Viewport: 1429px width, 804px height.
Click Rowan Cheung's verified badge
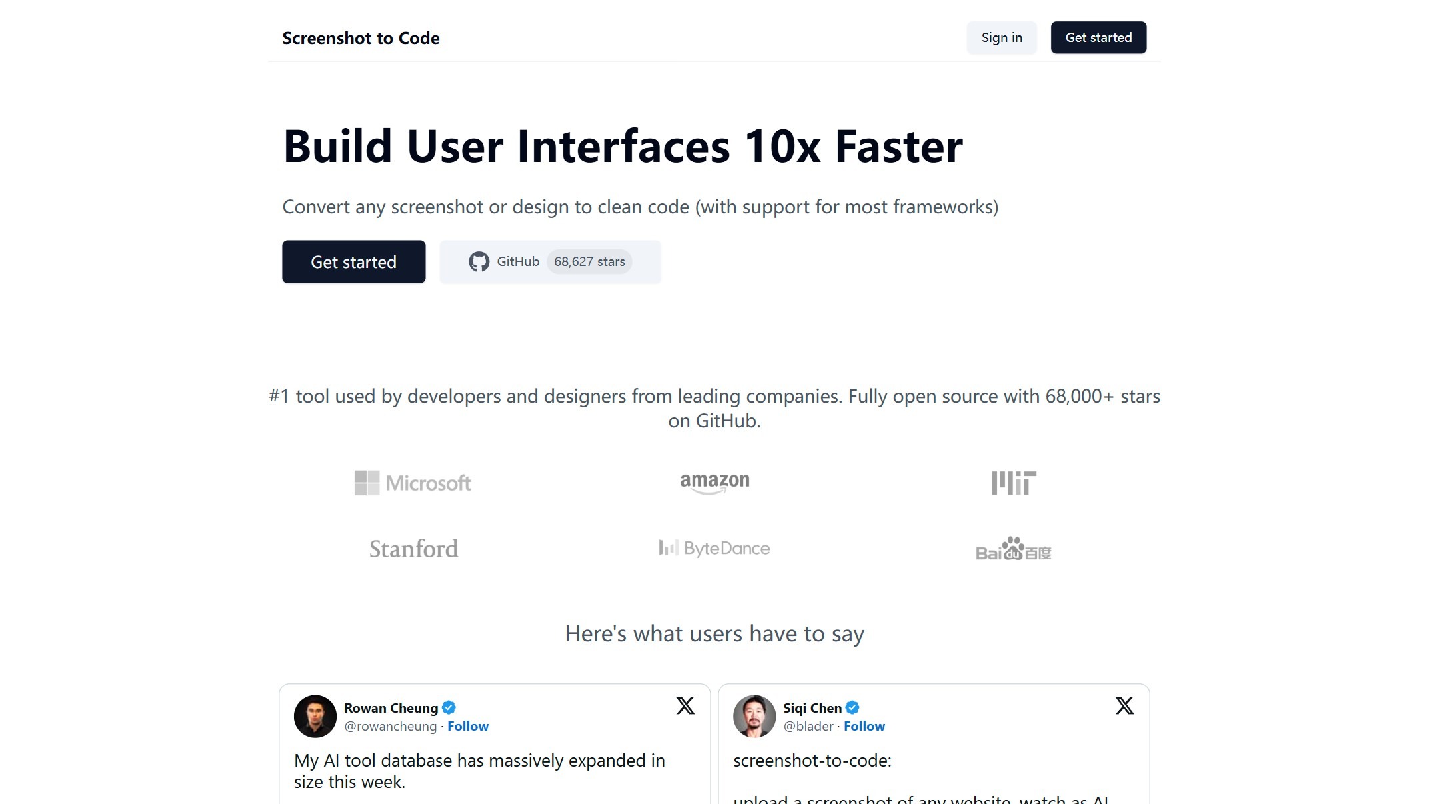click(449, 707)
